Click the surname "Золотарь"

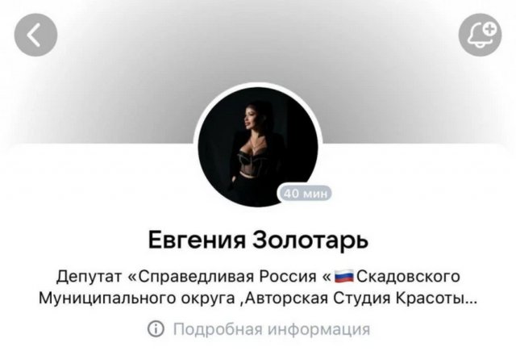click(310, 240)
